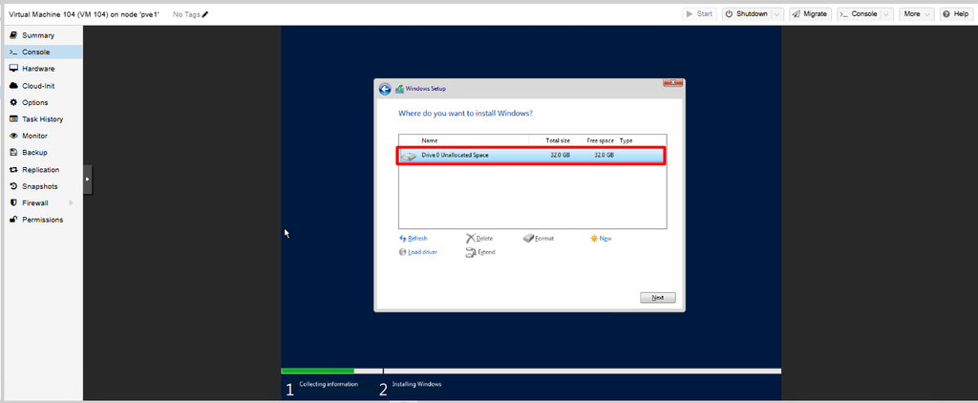Expand the Shutdown dropdown arrow
Screen dimensions: 978x403
click(777, 13)
